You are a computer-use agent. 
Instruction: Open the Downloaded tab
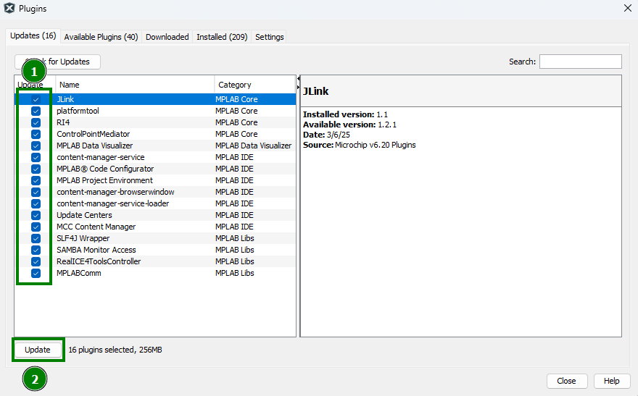coord(167,37)
